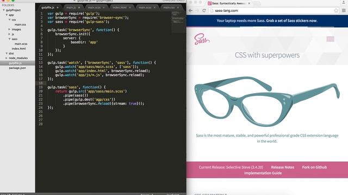The width and height of the screenshot is (348, 195).
Task: Open the Implementation Guide link
Action: point(263,173)
